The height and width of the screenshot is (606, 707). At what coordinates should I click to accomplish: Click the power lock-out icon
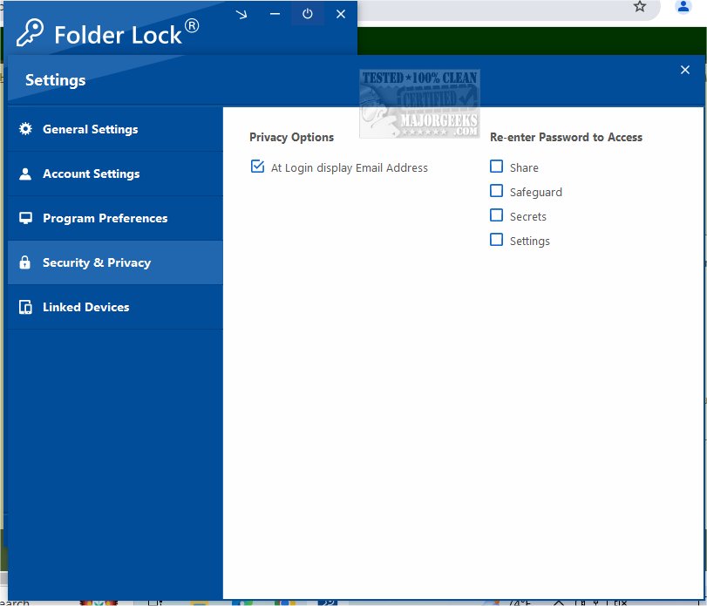308,14
